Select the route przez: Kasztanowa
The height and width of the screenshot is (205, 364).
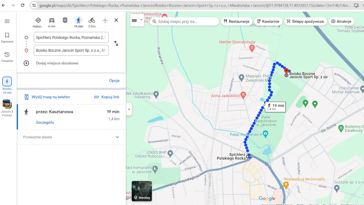71,117
